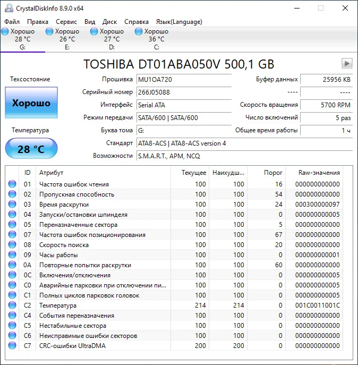
Task: Open the Язык(Language) menu
Action: [179, 22]
